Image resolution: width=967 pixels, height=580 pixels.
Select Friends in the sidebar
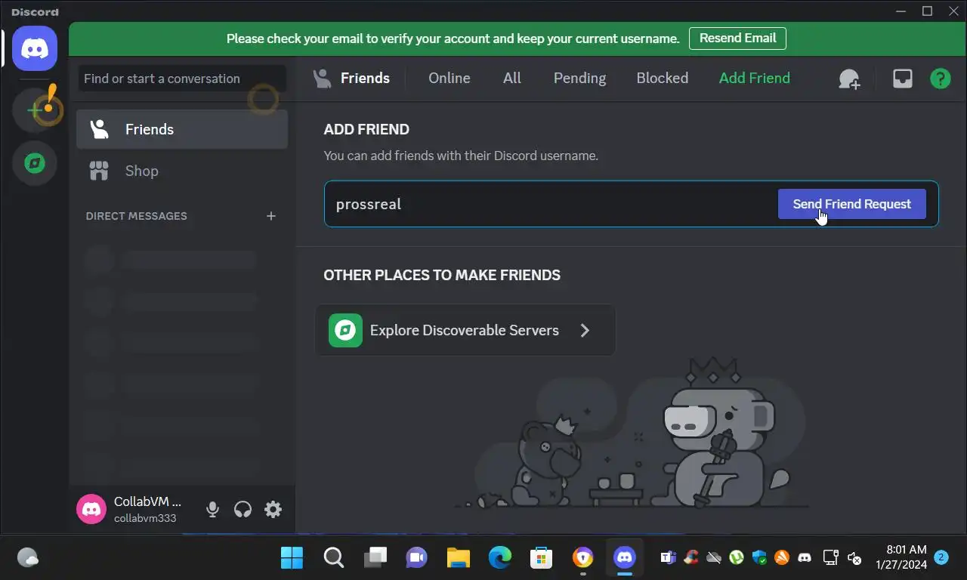tap(182, 129)
